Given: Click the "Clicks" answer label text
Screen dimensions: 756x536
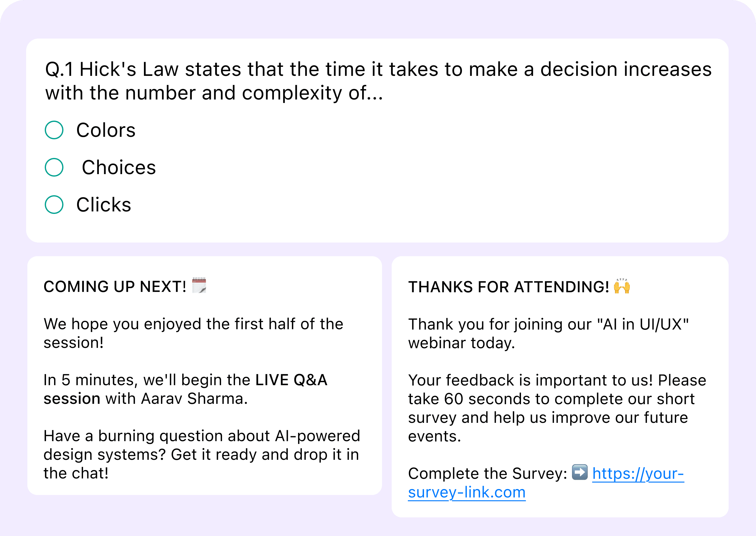Looking at the screenshot, I should tap(104, 205).
